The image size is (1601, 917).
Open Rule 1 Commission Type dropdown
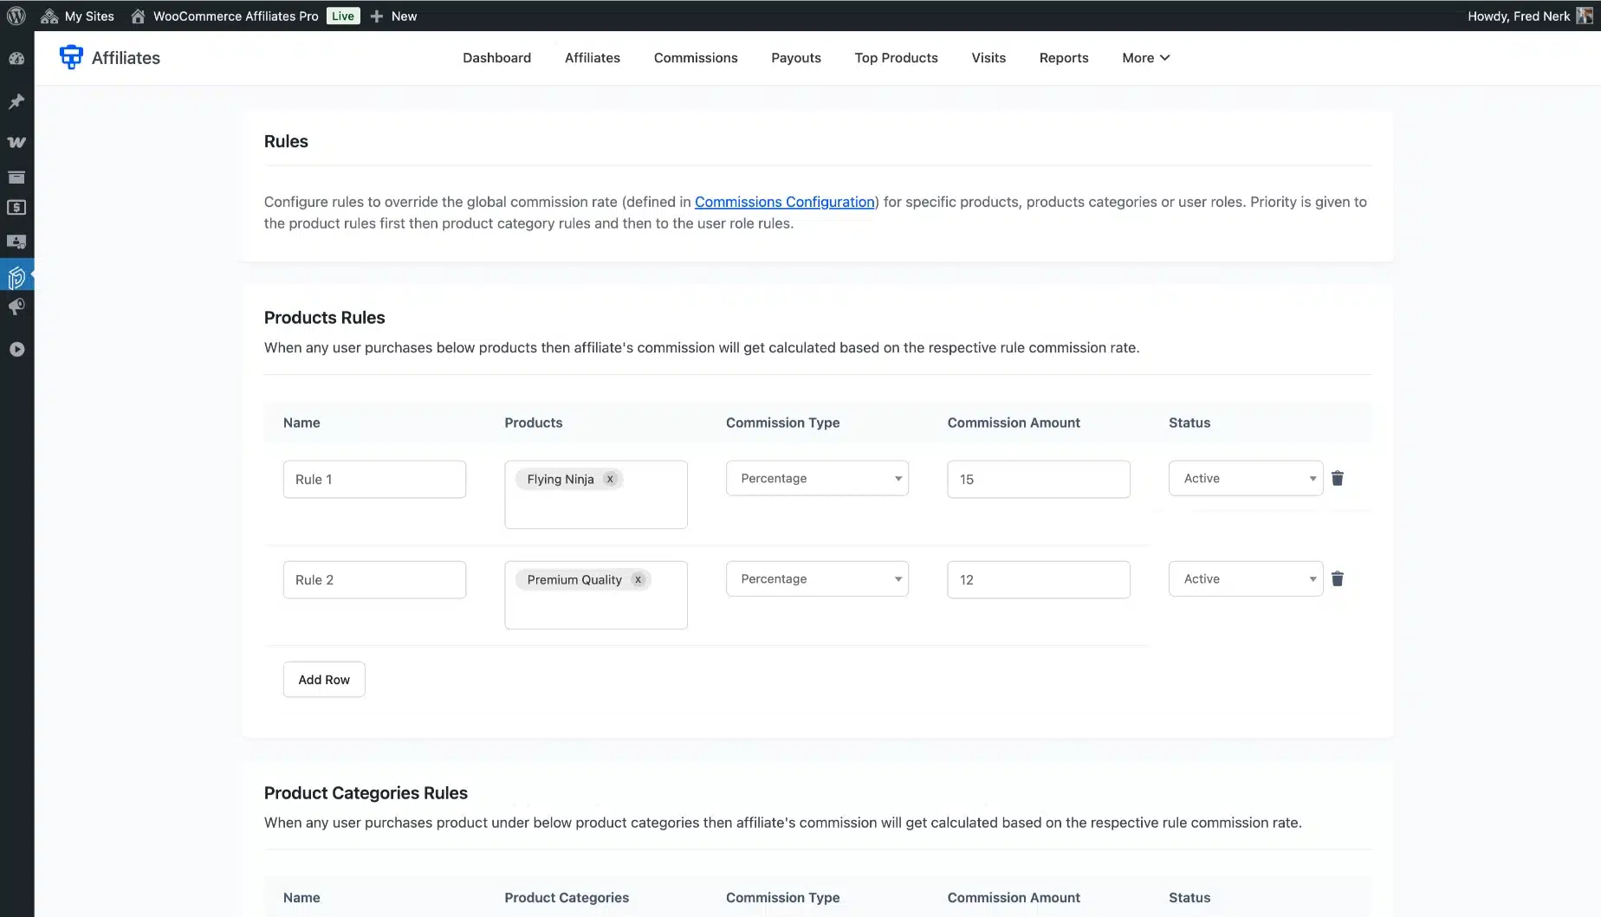[816, 478]
